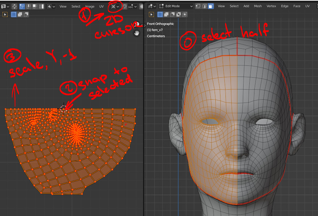Enable UV vertex selection mode
This screenshot has width=318, height=216.
[22, 7]
